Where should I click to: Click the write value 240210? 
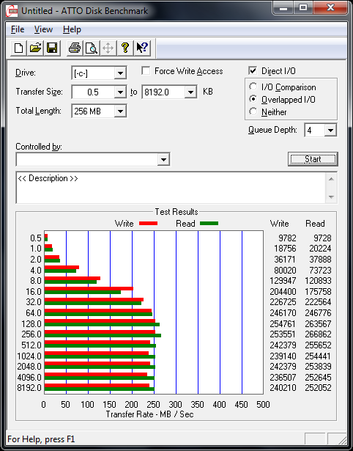(283, 388)
